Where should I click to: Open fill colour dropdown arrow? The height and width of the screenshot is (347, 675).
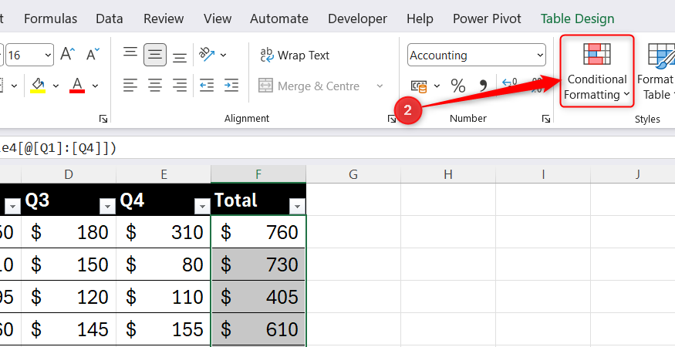pyautogui.click(x=56, y=86)
